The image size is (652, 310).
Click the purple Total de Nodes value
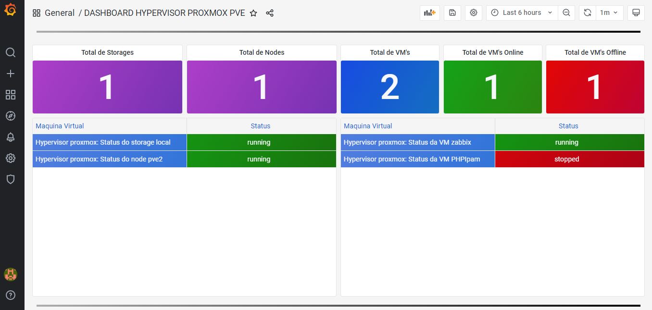[261, 87]
